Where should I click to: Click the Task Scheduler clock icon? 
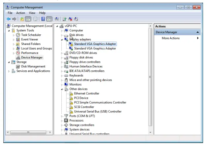point(18,35)
